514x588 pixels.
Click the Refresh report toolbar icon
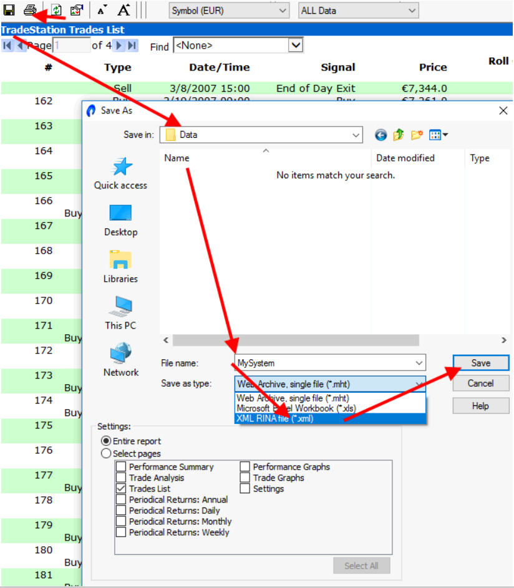click(x=57, y=10)
